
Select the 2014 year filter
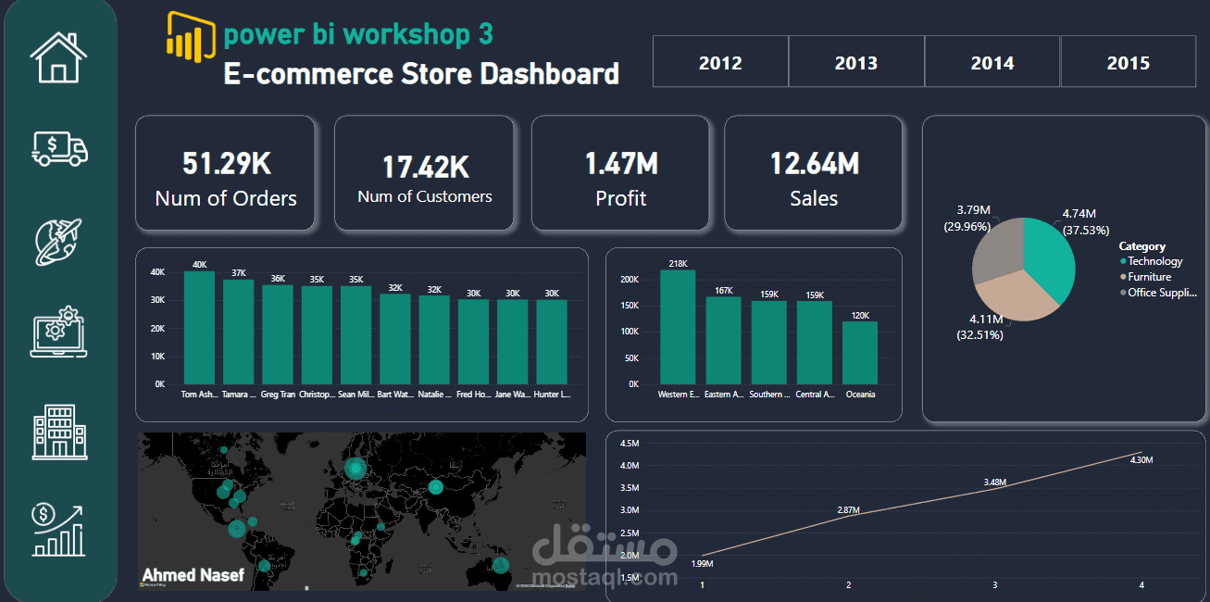click(992, 62)
